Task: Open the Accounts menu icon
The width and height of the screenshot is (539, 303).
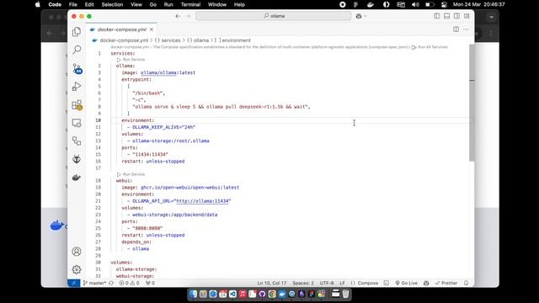Action: pyautogui.click(x=77, y=252)
